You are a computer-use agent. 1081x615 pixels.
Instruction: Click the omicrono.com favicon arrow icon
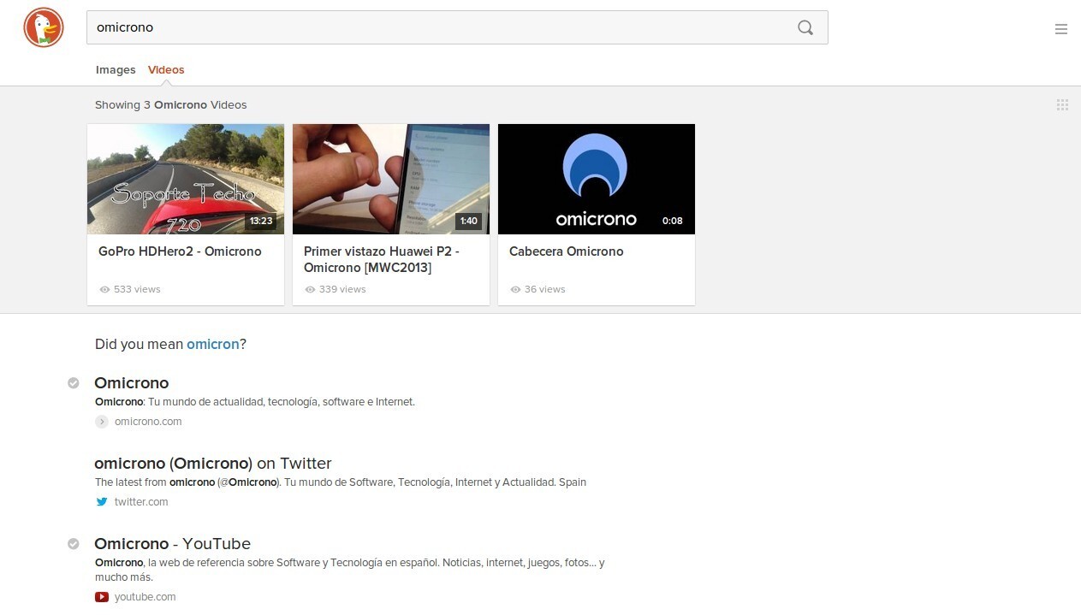pos(101,421)
